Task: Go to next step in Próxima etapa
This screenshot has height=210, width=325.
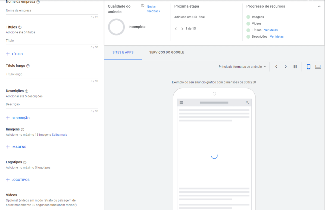Action: click(182, 29)
